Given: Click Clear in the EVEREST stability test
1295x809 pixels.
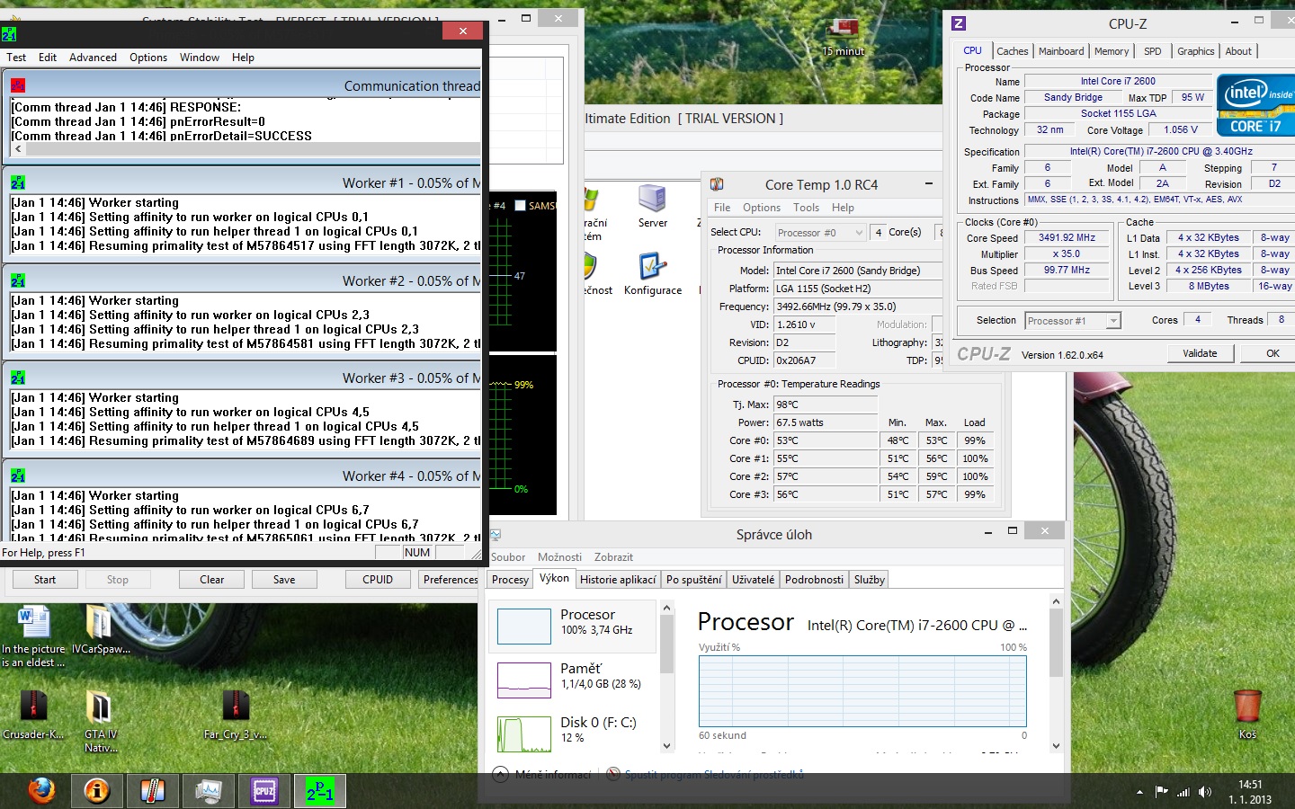Looking at the screenshot, I should (x=212, y=580).
